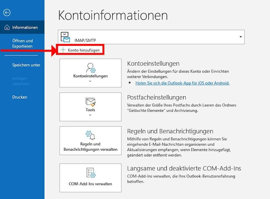Click the Tools envelope and broom icon

[x=90, y=102]
